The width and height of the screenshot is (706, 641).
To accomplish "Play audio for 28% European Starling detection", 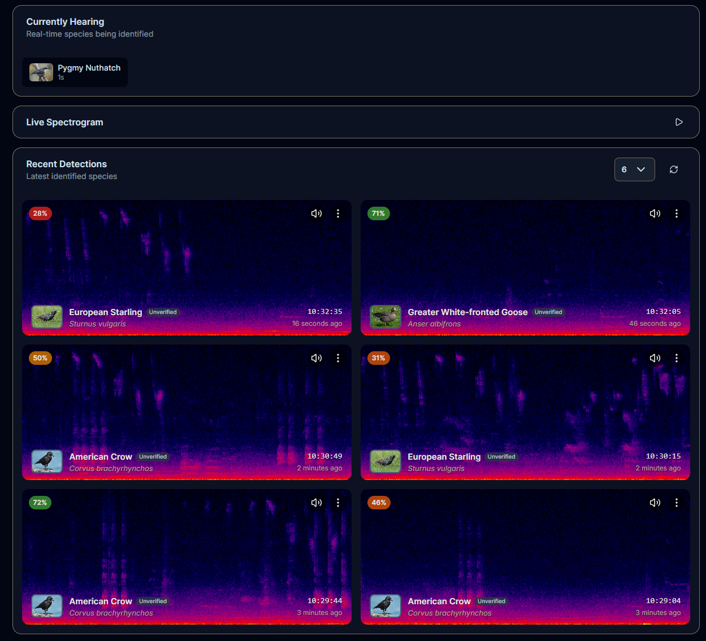I will pyautogui.click(x=317, y=213).
